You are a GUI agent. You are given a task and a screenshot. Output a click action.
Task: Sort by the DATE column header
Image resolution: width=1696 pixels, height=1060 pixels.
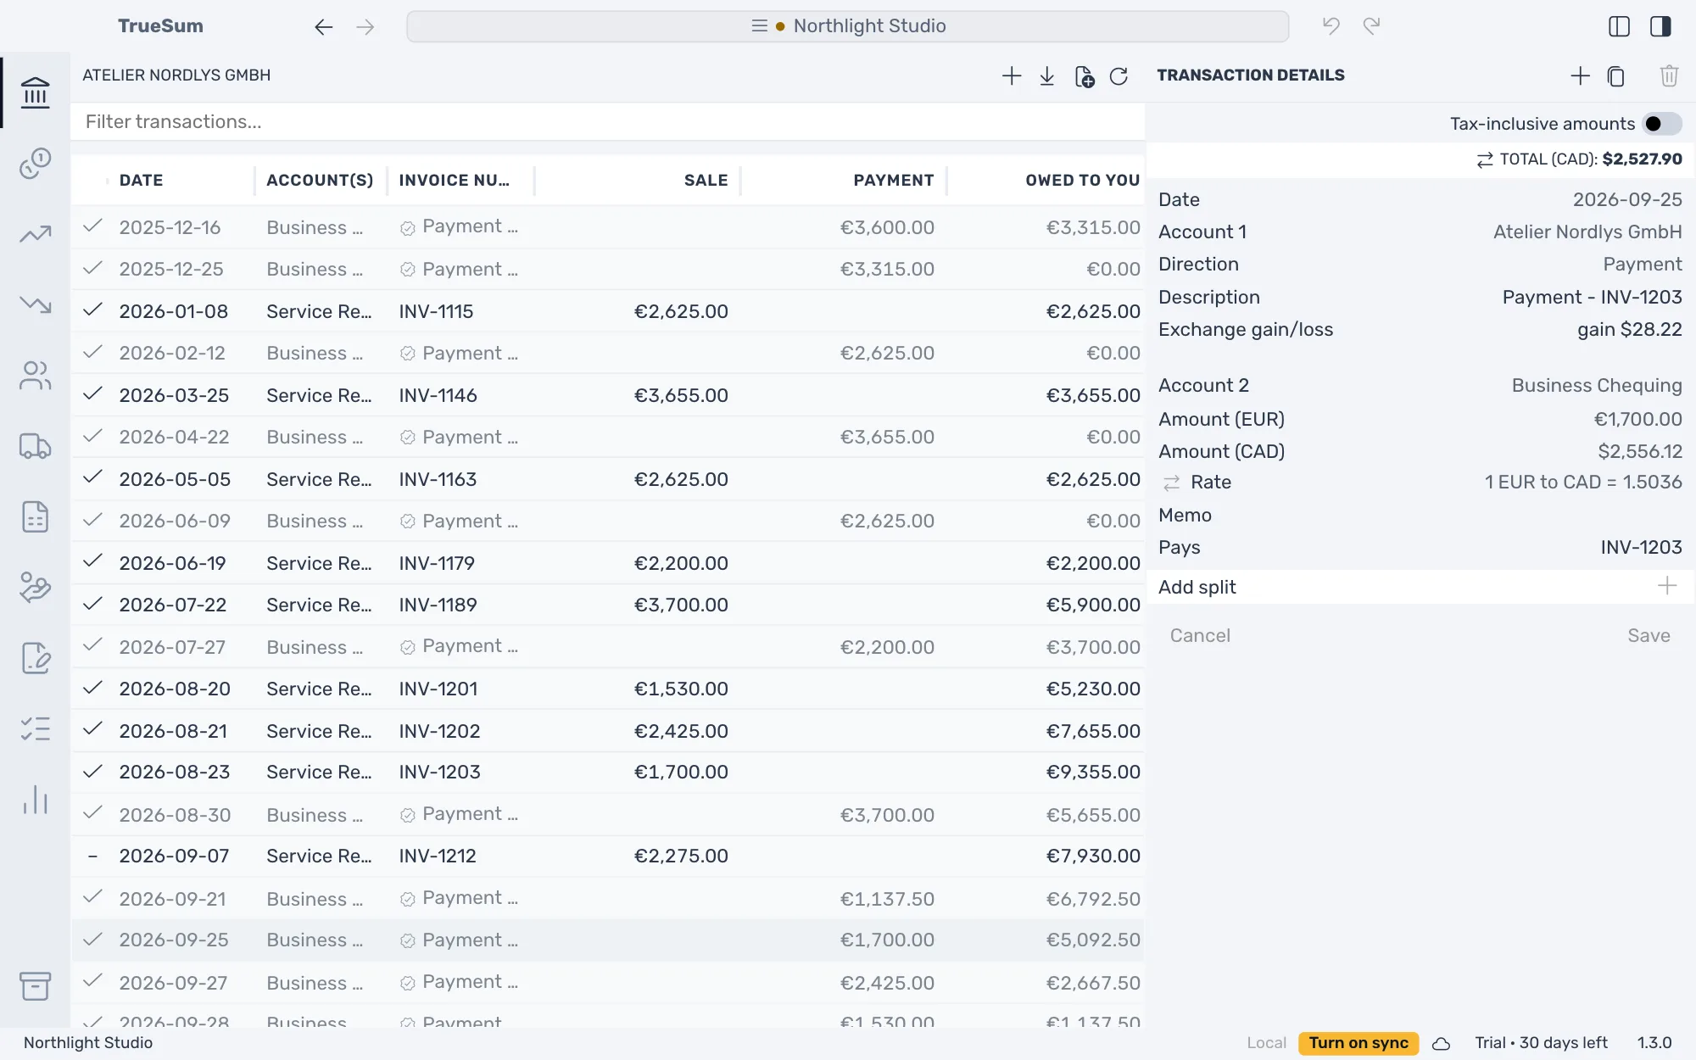(x=141, y=181)
